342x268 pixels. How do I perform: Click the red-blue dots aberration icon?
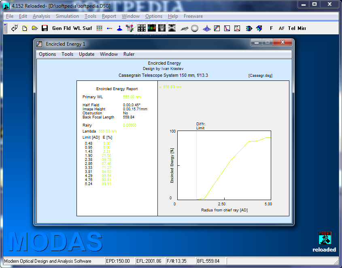(x=110, y=28)
